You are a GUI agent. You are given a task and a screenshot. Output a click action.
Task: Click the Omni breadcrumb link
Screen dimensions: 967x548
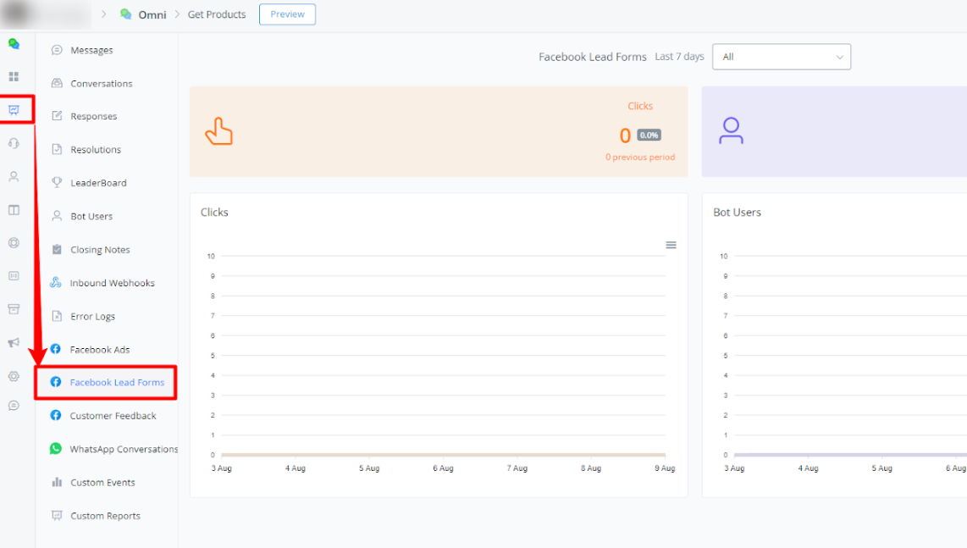point(152,14)
